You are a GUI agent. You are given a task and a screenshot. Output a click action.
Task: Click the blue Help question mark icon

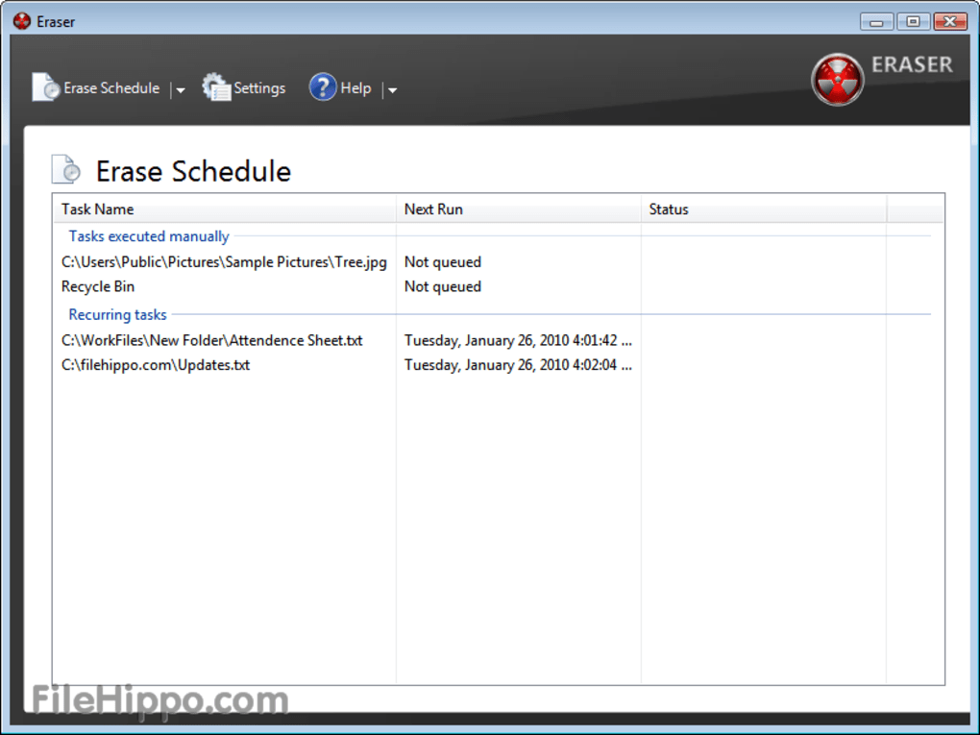tap(322, 87)
